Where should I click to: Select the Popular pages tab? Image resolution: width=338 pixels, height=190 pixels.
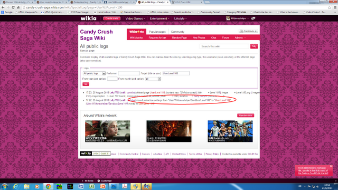pos(157,32)
